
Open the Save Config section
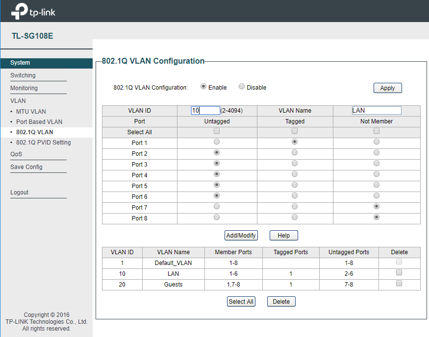pos(26,167)
